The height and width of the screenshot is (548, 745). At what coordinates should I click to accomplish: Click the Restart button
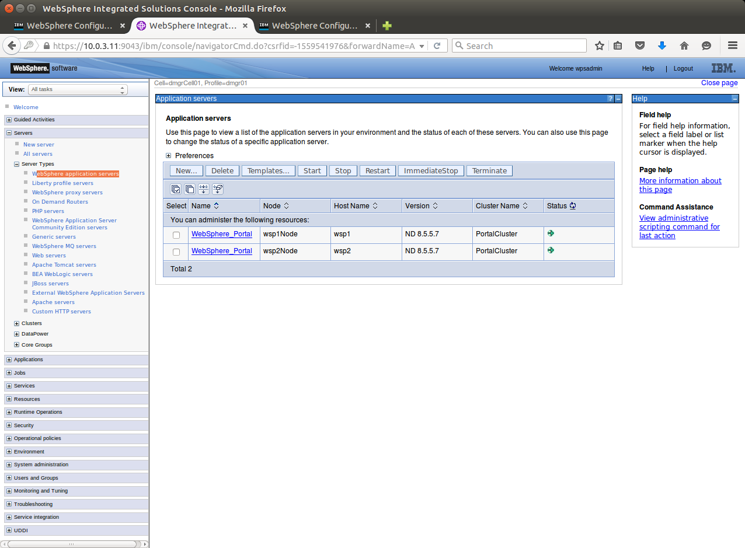point(378,170)
